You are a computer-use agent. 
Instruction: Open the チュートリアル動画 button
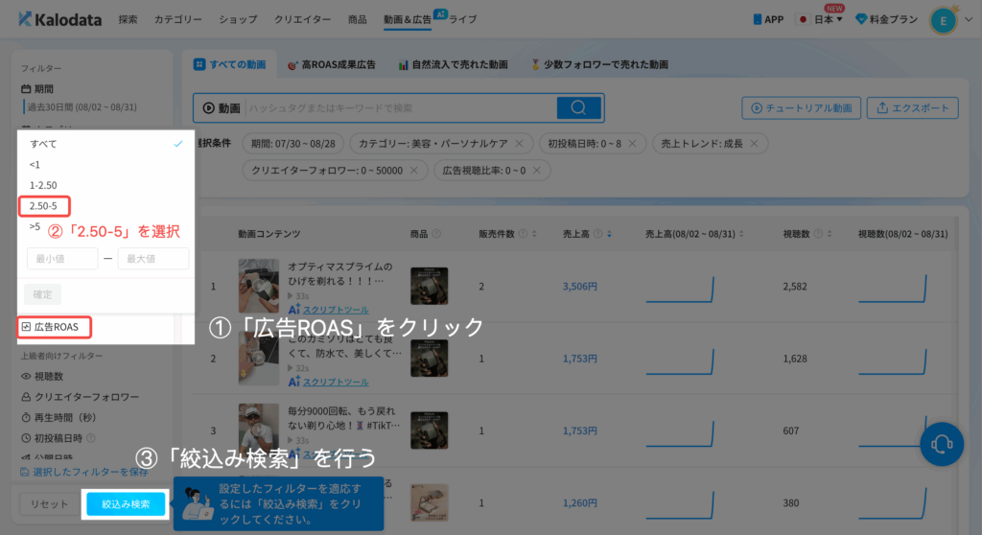pyautogui.click(x=801, y=107)
